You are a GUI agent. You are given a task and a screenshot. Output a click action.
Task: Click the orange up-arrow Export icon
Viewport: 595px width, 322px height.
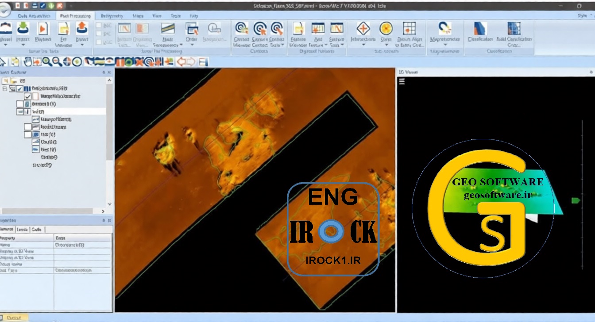click(82, 28)
